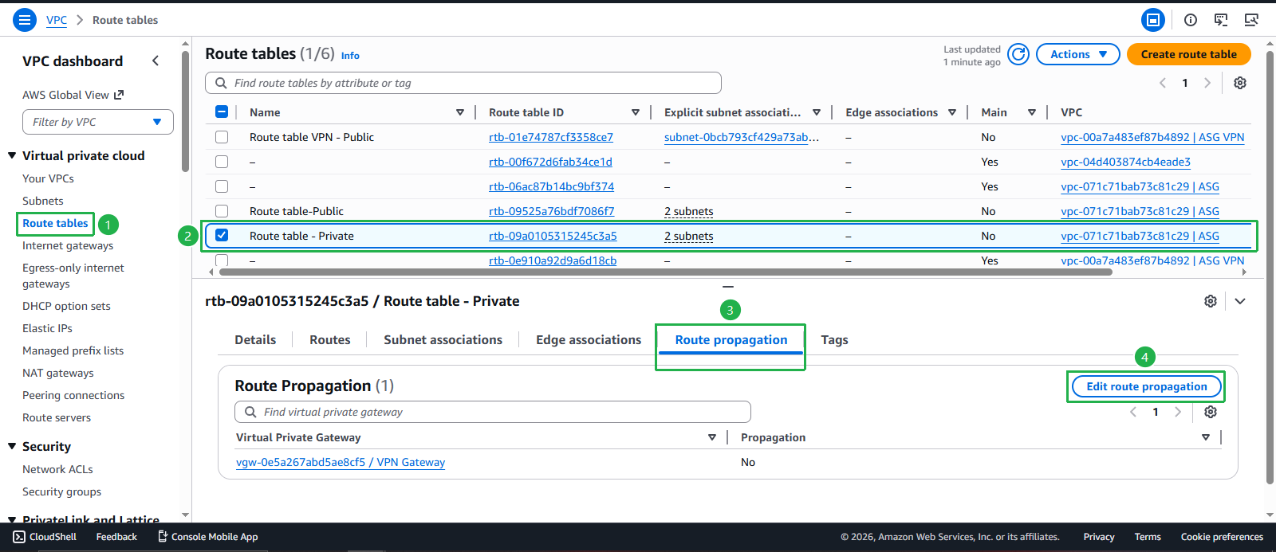This screenshot has height=552, width=1276.
Task: Select checkbox for rtb-0e910a92d9a6d18cb row
Action: [222, 260]
